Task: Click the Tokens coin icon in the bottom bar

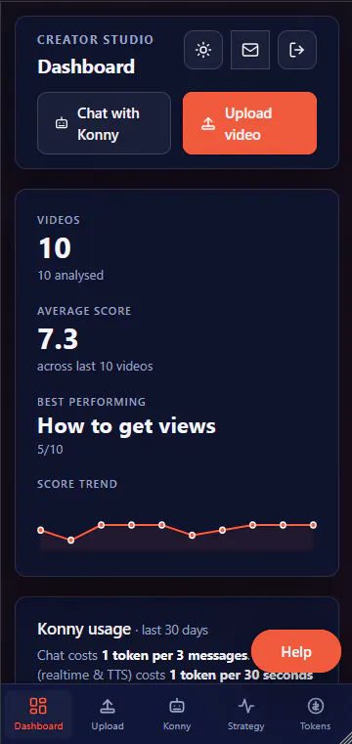Action: click(x=315, y=706)
